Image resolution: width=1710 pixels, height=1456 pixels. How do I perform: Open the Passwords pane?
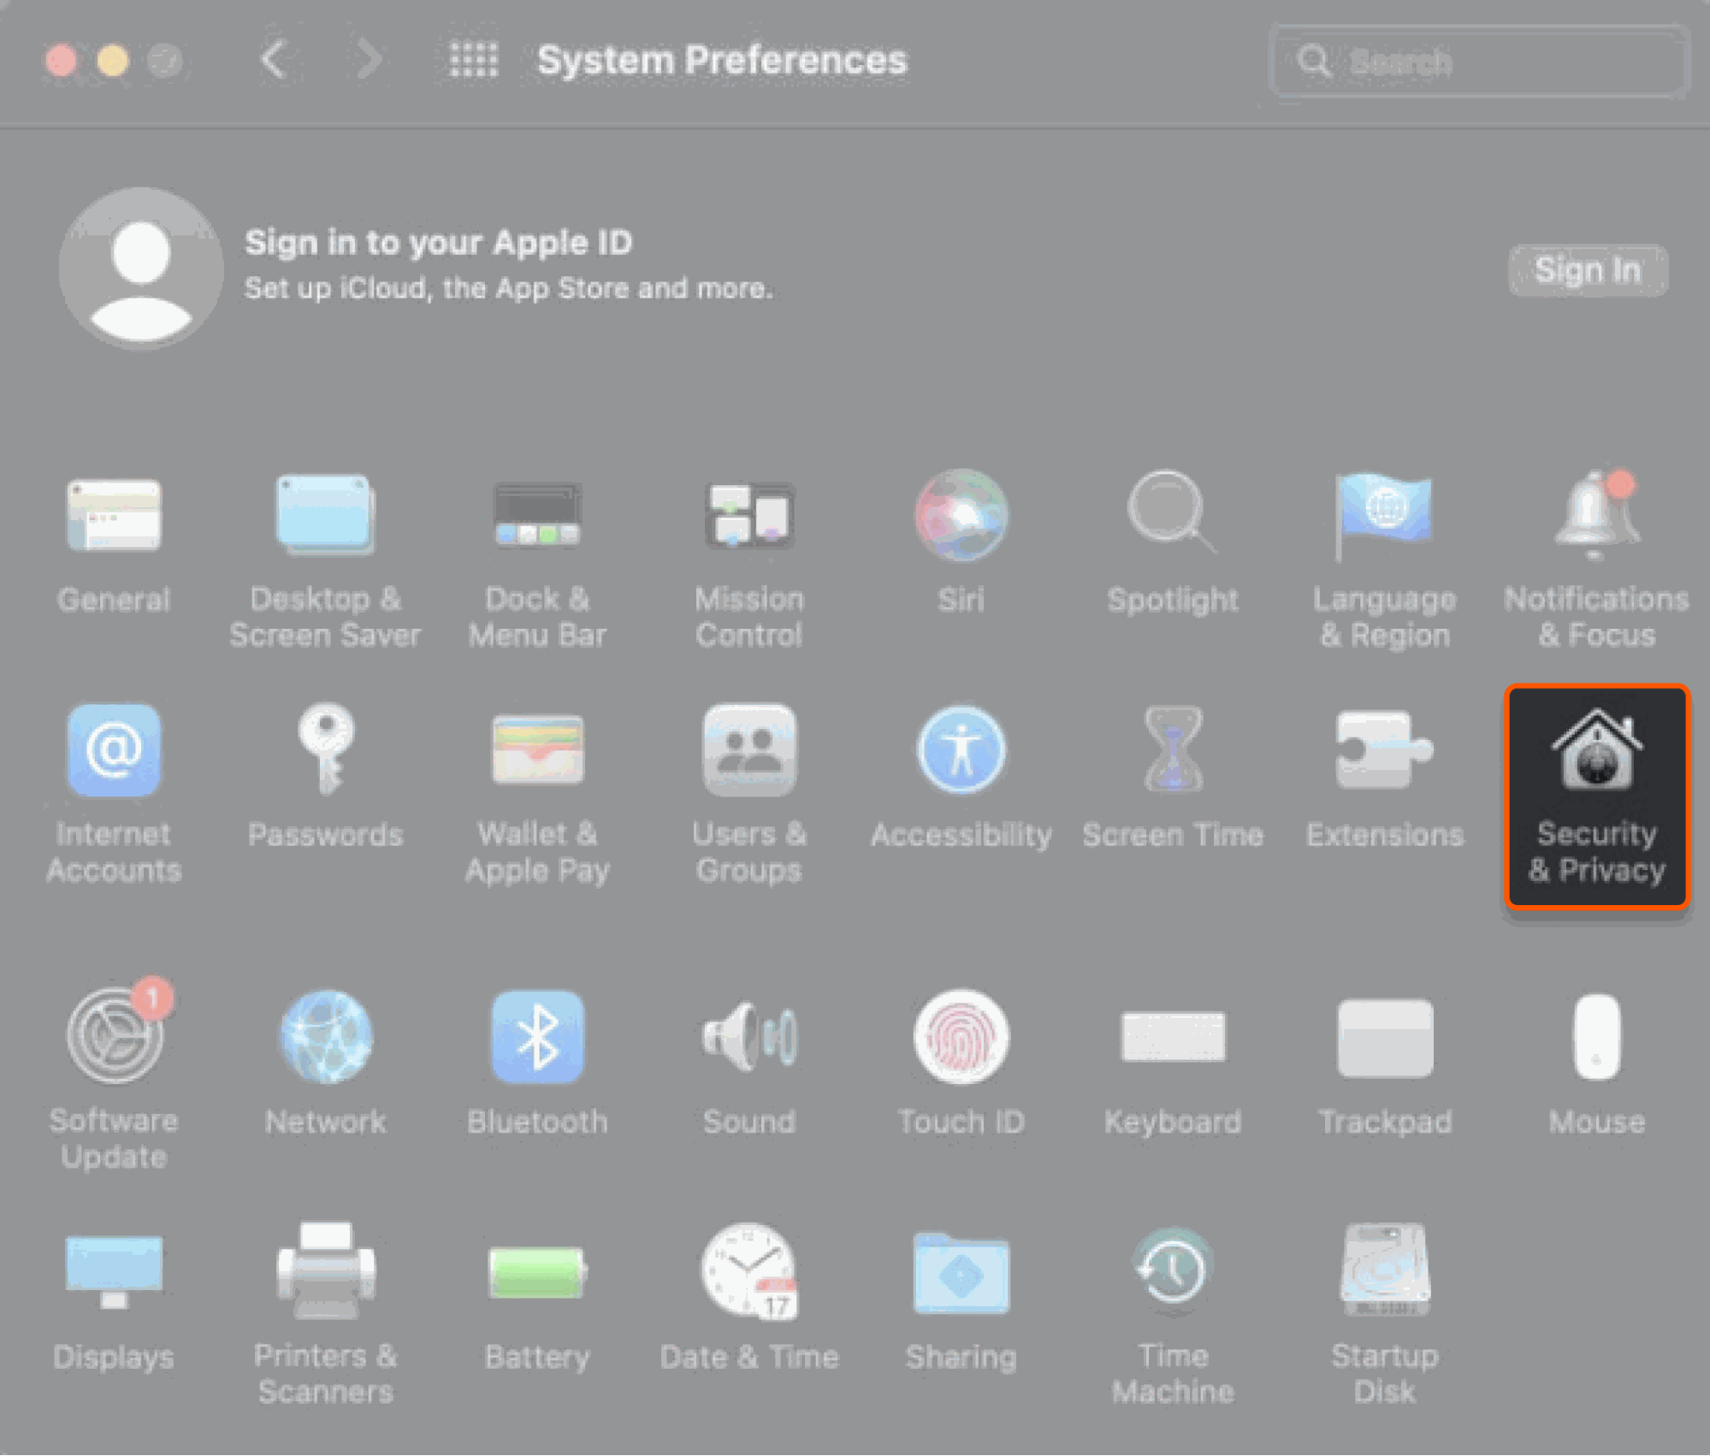(x=325, y=777)
